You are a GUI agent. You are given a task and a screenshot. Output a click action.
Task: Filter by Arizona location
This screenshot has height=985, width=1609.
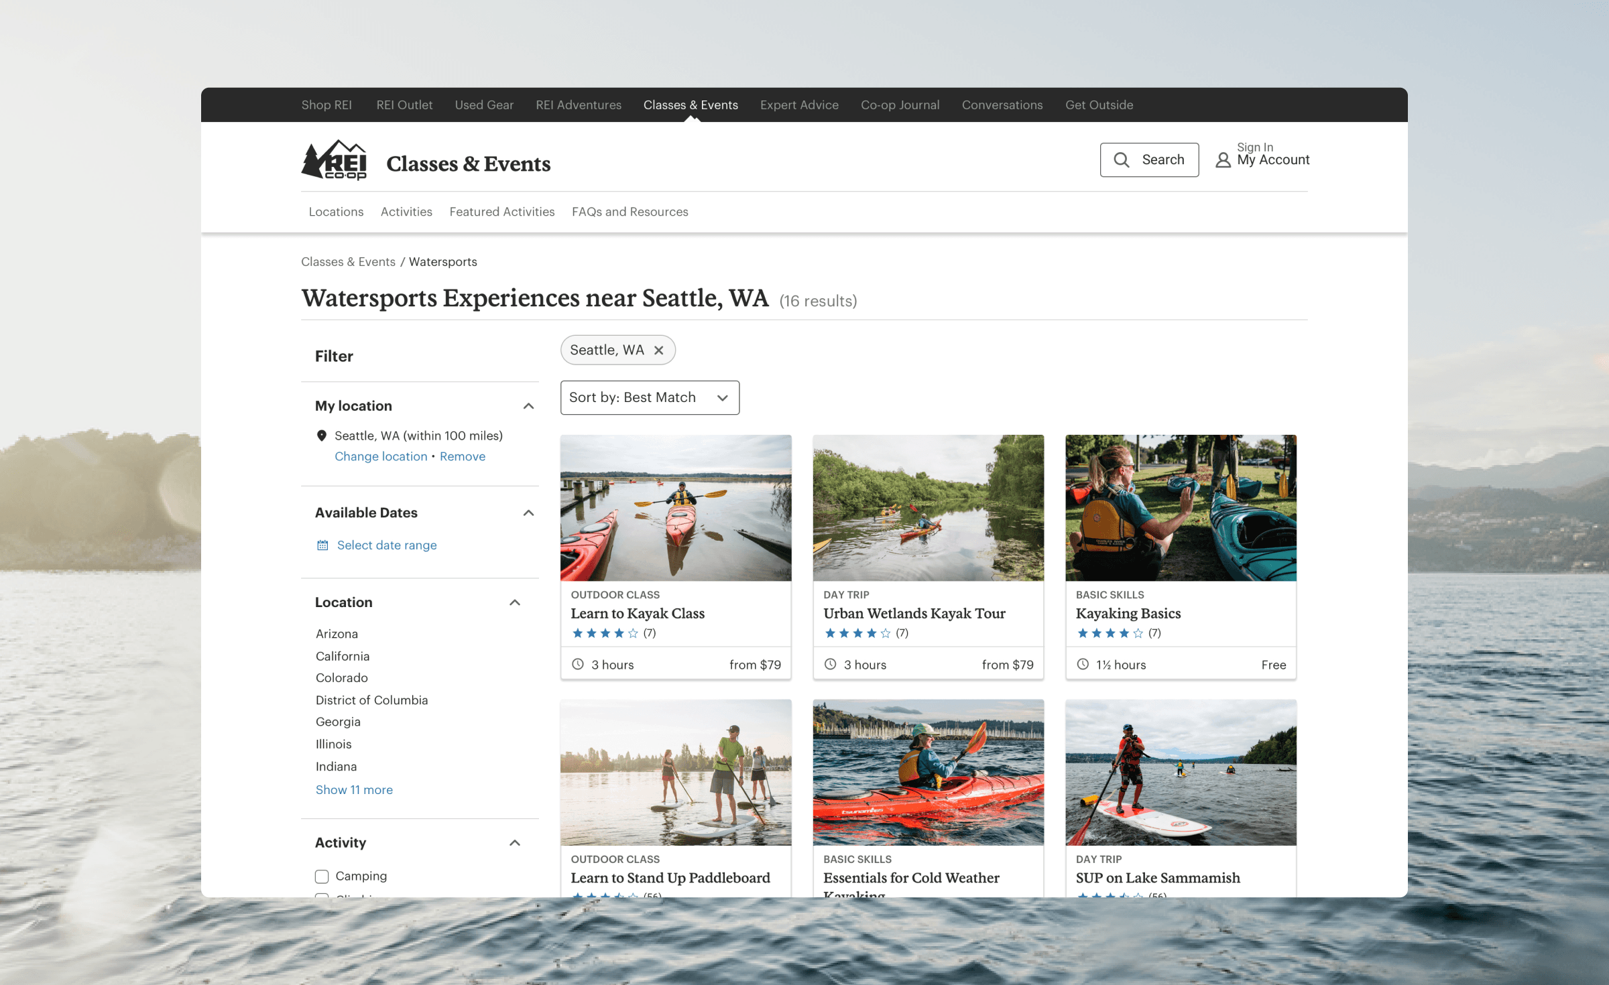337,633
